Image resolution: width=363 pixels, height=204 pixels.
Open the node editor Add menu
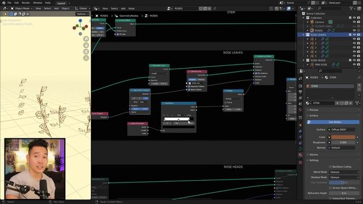[123, 8]
